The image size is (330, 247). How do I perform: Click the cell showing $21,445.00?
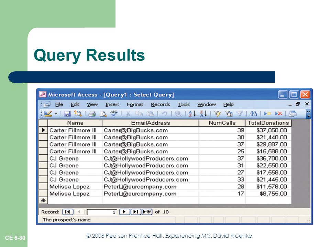coord(268,179)
